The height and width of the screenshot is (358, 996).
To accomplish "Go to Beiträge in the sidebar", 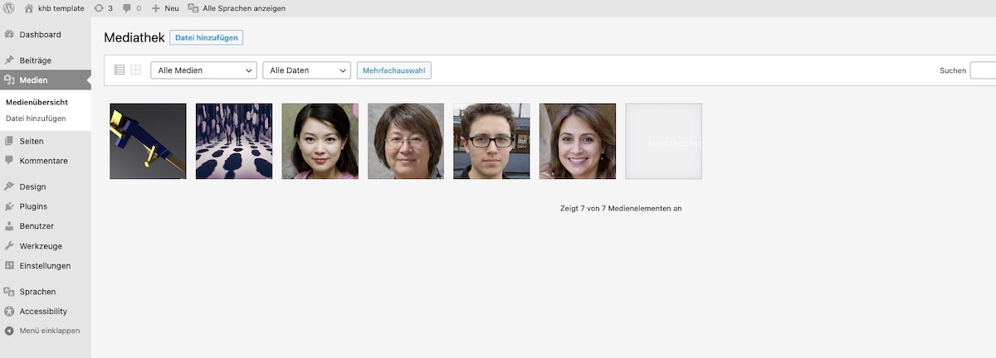I will click(36, 60).
